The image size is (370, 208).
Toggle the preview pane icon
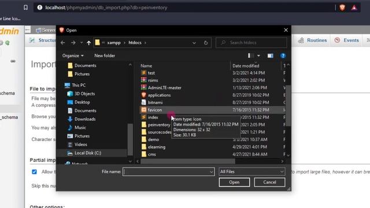tap(270, 55)
